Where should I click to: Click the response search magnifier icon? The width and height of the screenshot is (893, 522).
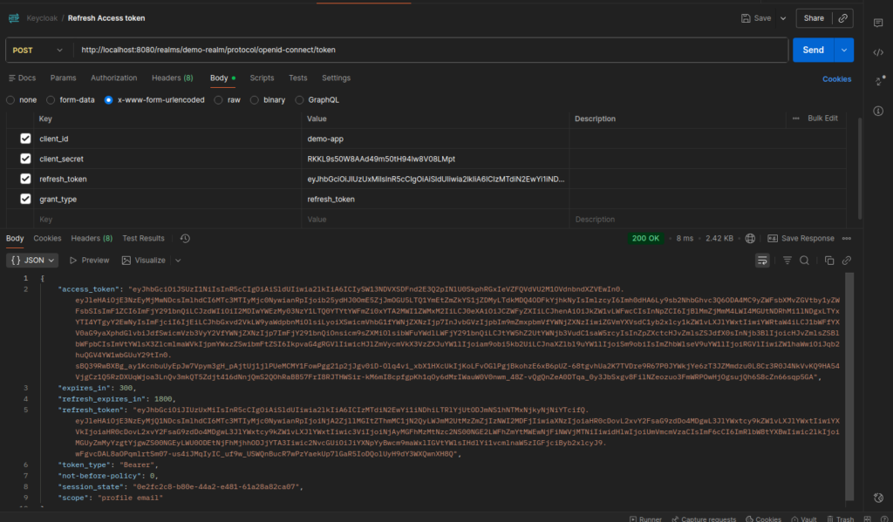(x=804, y=260)
